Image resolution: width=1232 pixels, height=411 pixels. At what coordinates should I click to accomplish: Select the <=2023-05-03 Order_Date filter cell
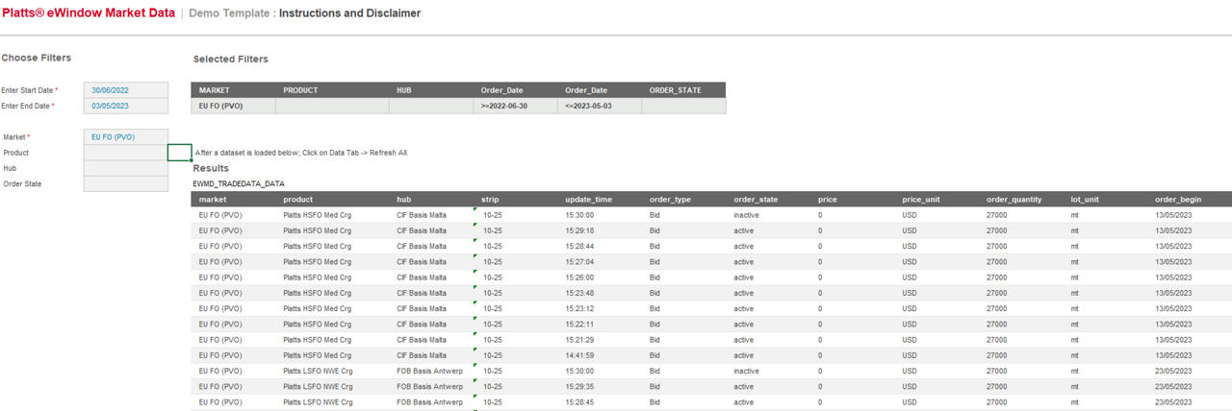coord(599,106)
